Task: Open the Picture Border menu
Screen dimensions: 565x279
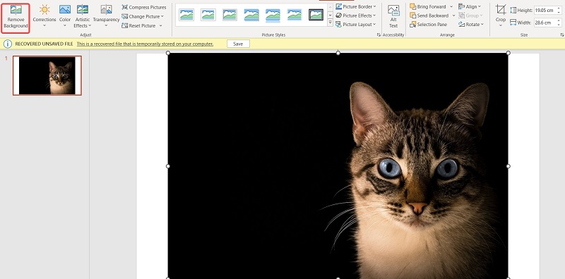Action: pos(356,6)
